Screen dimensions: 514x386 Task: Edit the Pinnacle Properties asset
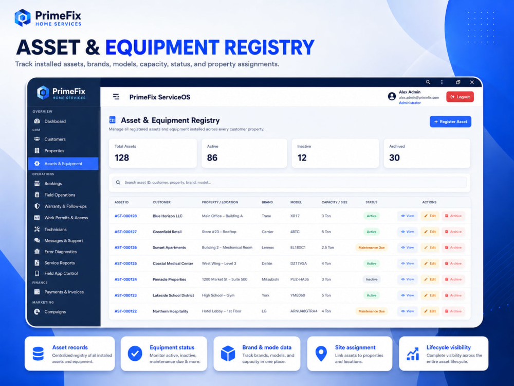430,279
